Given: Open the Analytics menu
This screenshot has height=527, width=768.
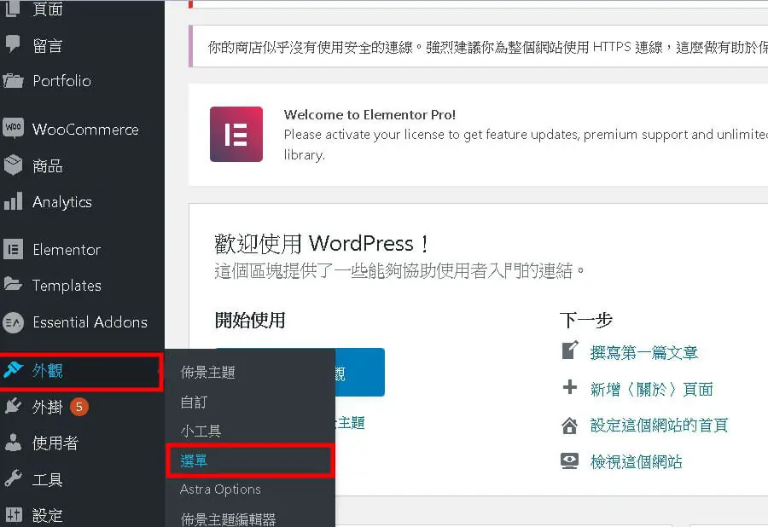Looking at the screenshot, I should point(82,201).
